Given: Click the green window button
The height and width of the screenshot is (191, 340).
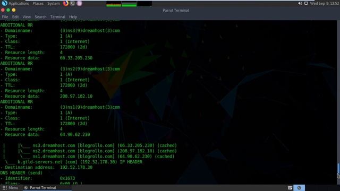Looking at the screenshot, I should pyautogui.click(x=8, y=10).
